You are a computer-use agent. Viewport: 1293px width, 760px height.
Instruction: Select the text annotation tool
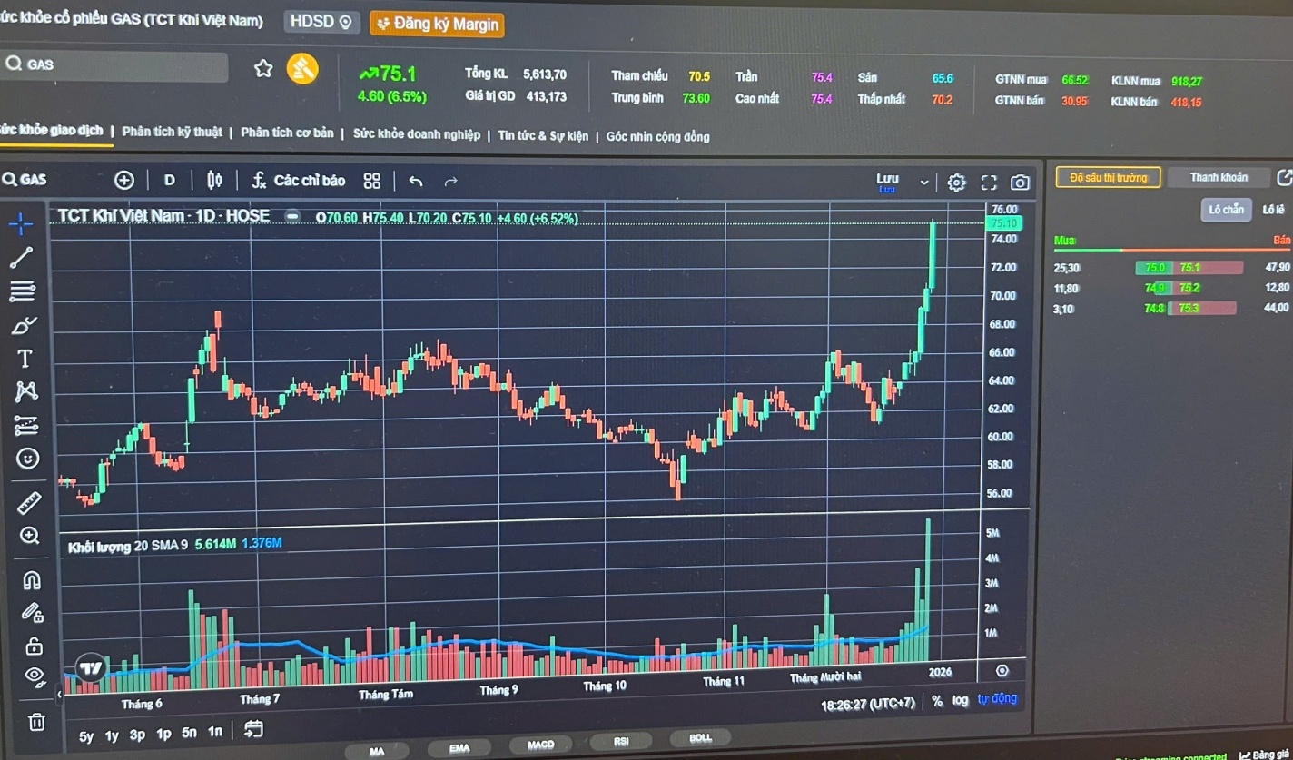click(25, 358)
